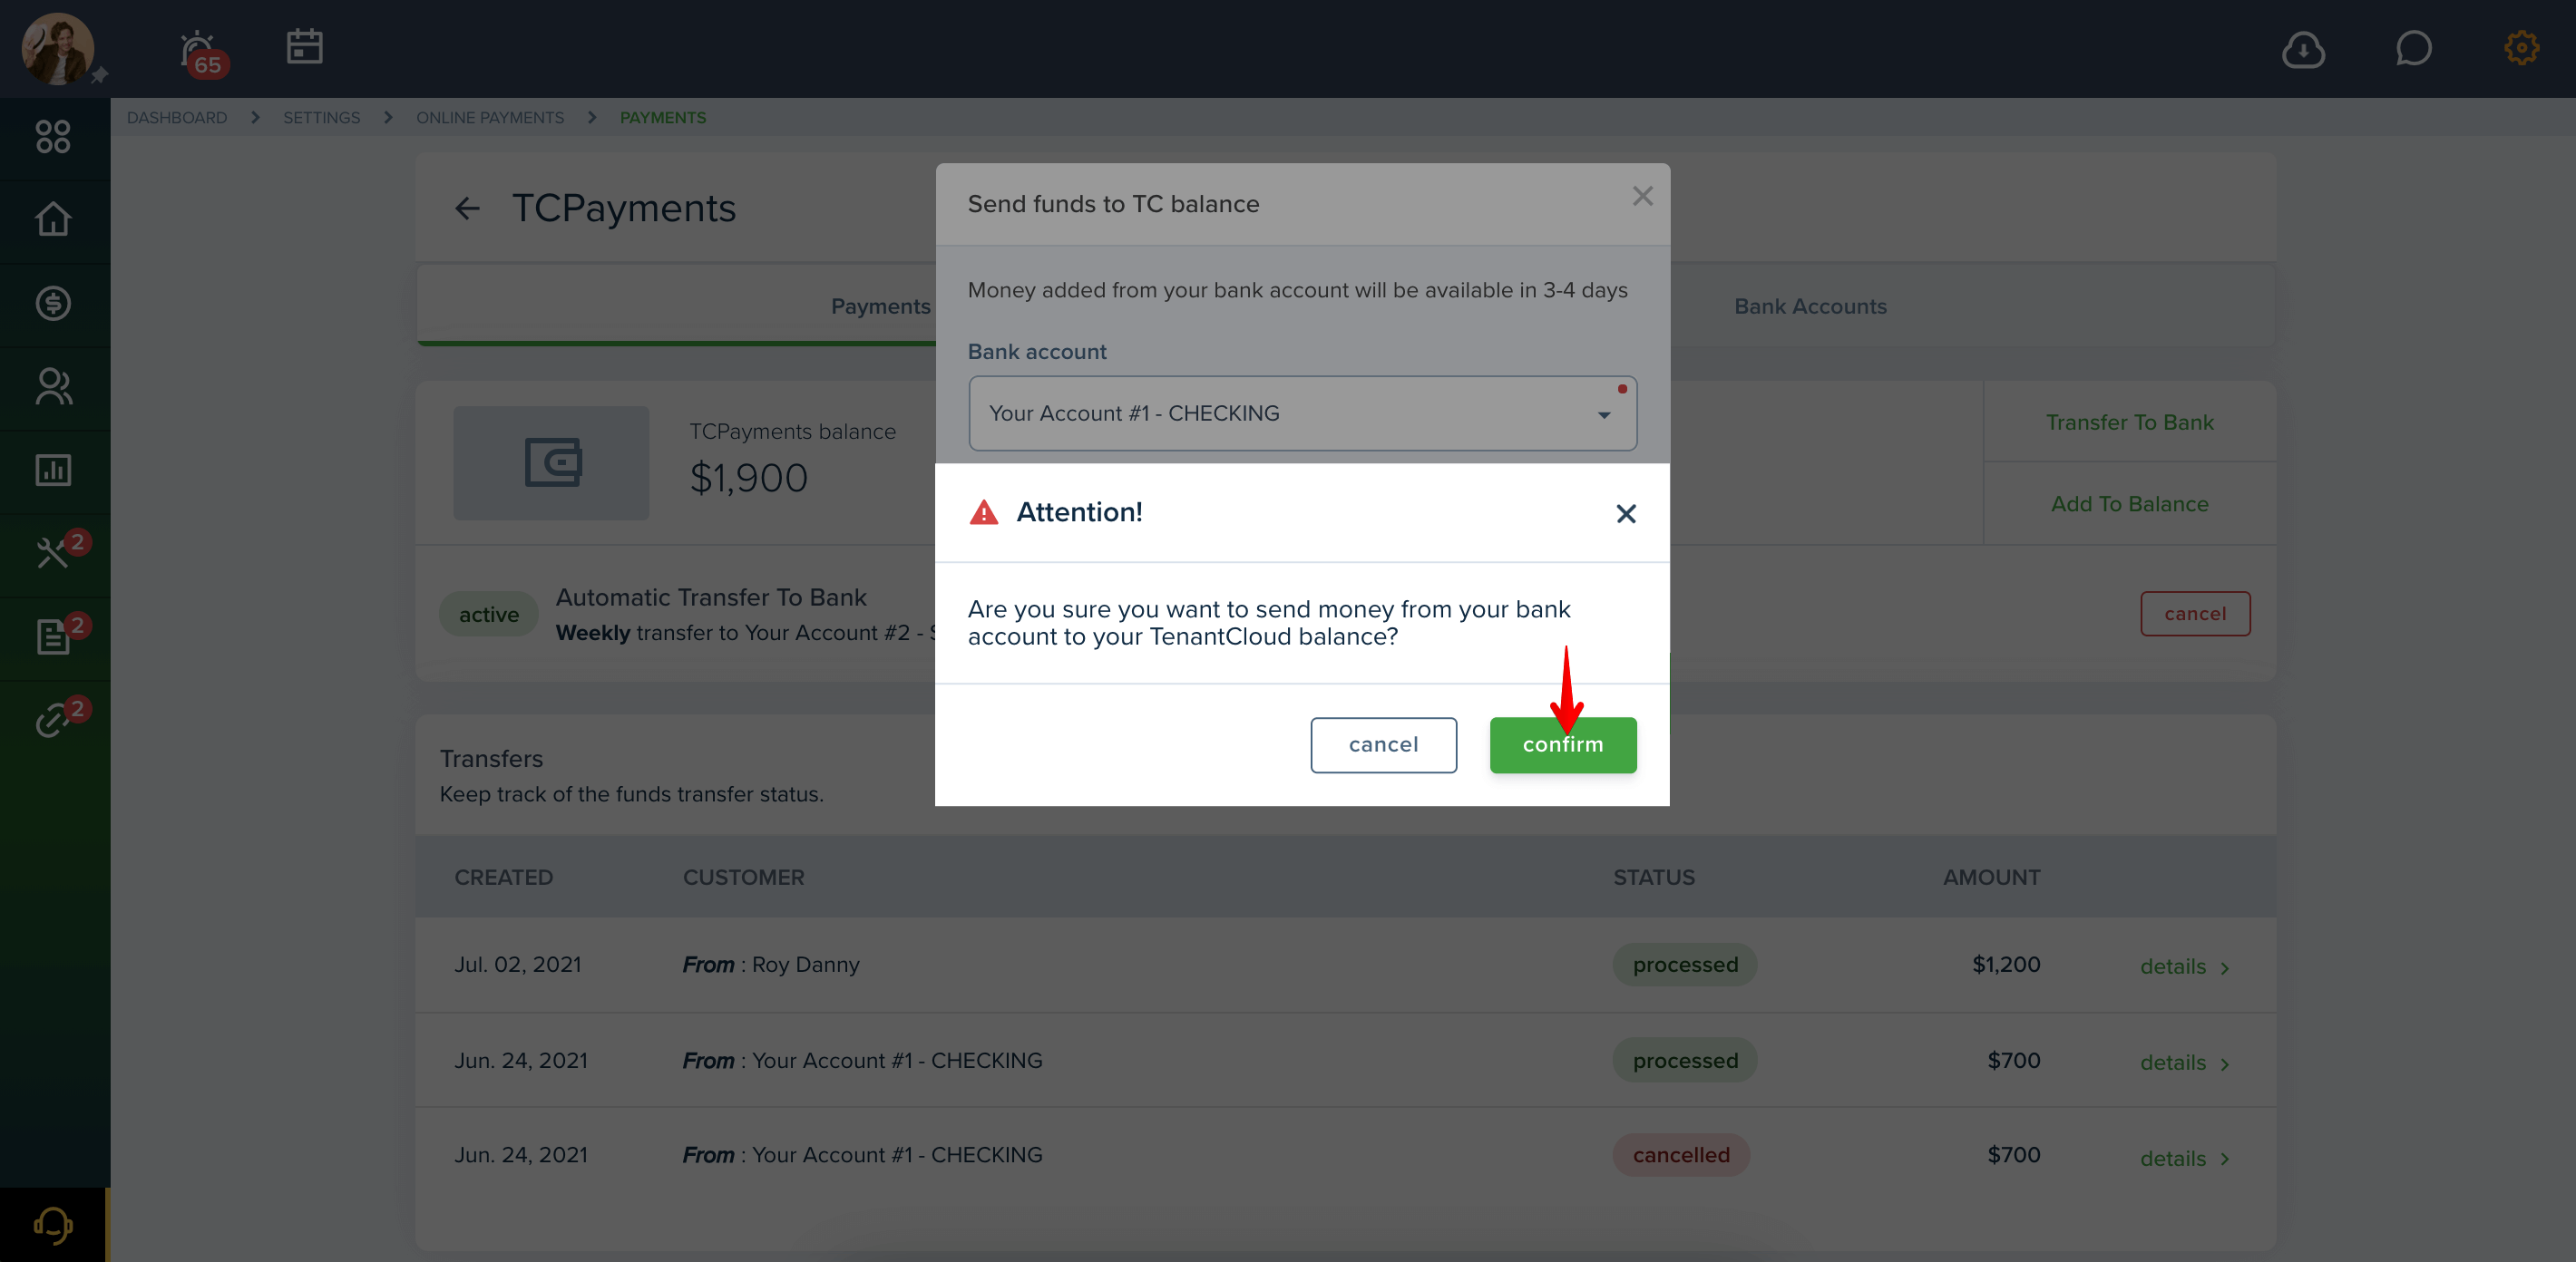Close the Attention dialog with X
This screenshot has height=1262, width=2576.
pyautogui.click(x=1625, y=513)
